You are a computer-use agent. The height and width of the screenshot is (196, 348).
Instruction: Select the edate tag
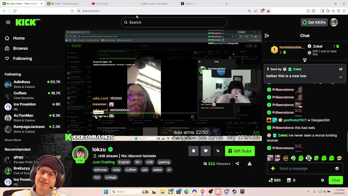click(x=157, y=170)
